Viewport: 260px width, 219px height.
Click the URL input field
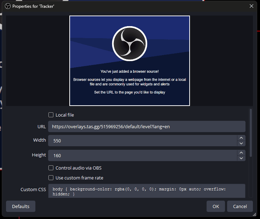(146, 127)
